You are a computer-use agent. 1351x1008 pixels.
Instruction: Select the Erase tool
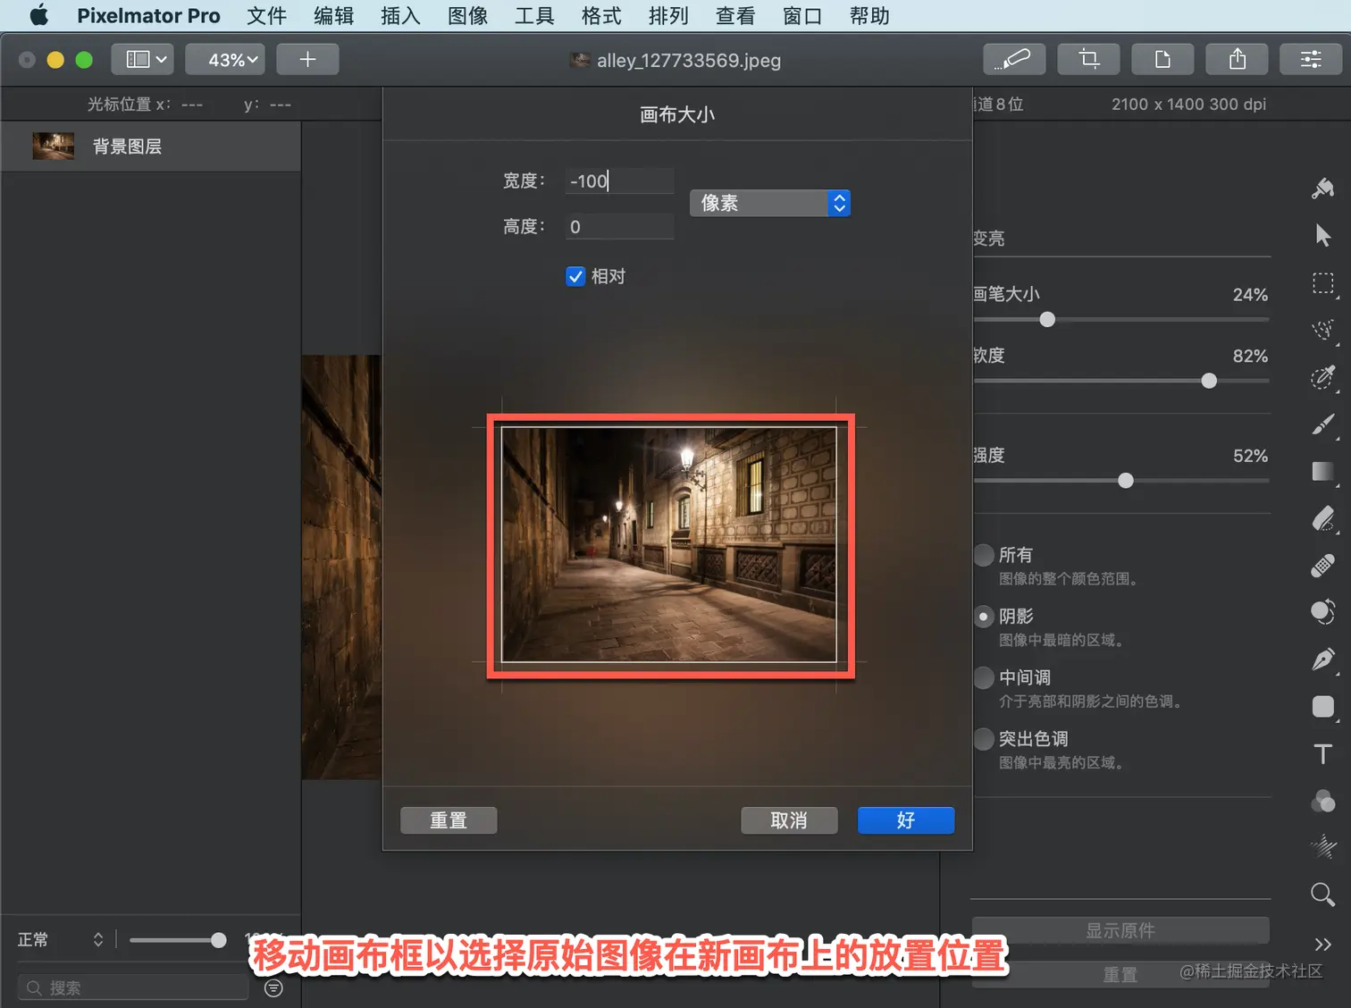(1323, 518)
